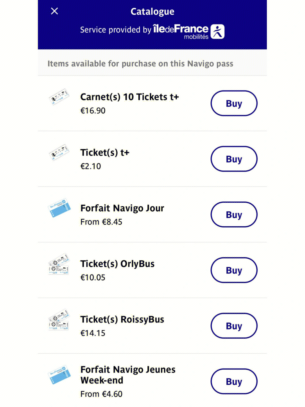
Task: Buy the Forfait Navigo Jeunes Week-end
Action: coord(234,382)
